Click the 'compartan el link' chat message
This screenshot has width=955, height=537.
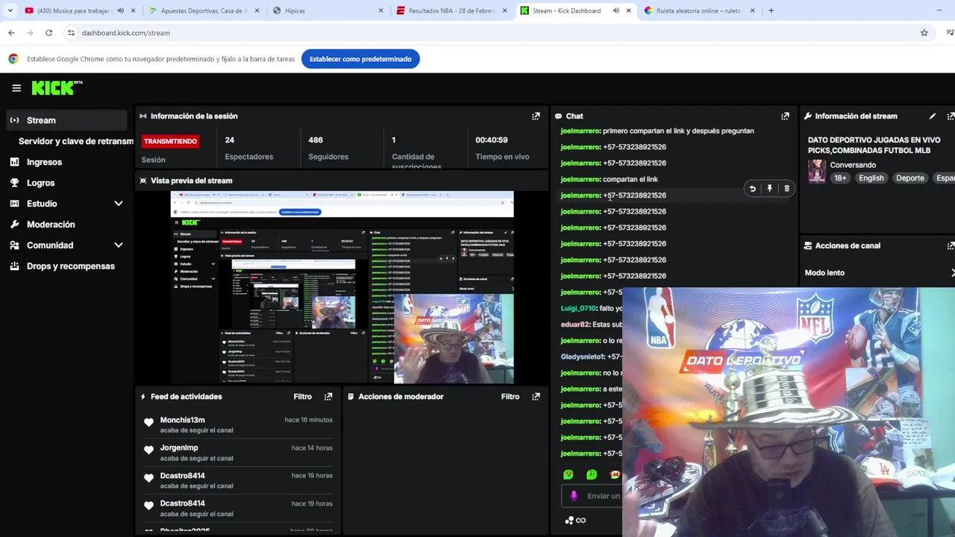(630, 179)
